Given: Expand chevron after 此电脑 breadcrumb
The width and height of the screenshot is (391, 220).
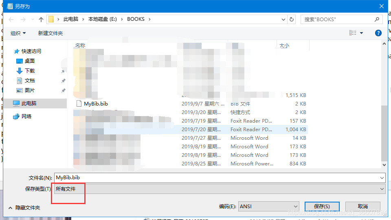Looking at the screenshot, I should (x=83, y=19).
